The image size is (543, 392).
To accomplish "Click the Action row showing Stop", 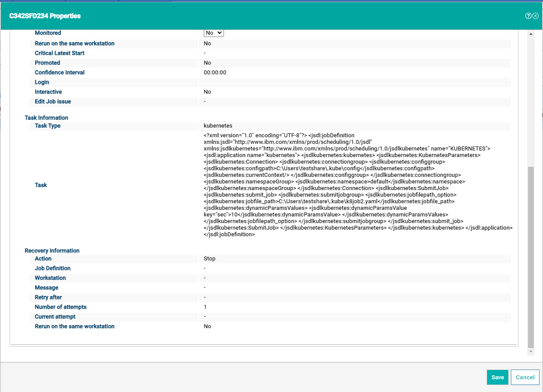I will 209,258.
